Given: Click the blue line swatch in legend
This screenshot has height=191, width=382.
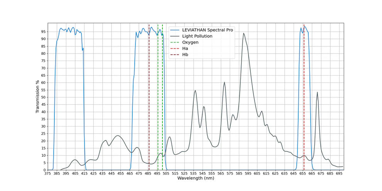Looking at the screenshot, I should click(x=175, y=30).
